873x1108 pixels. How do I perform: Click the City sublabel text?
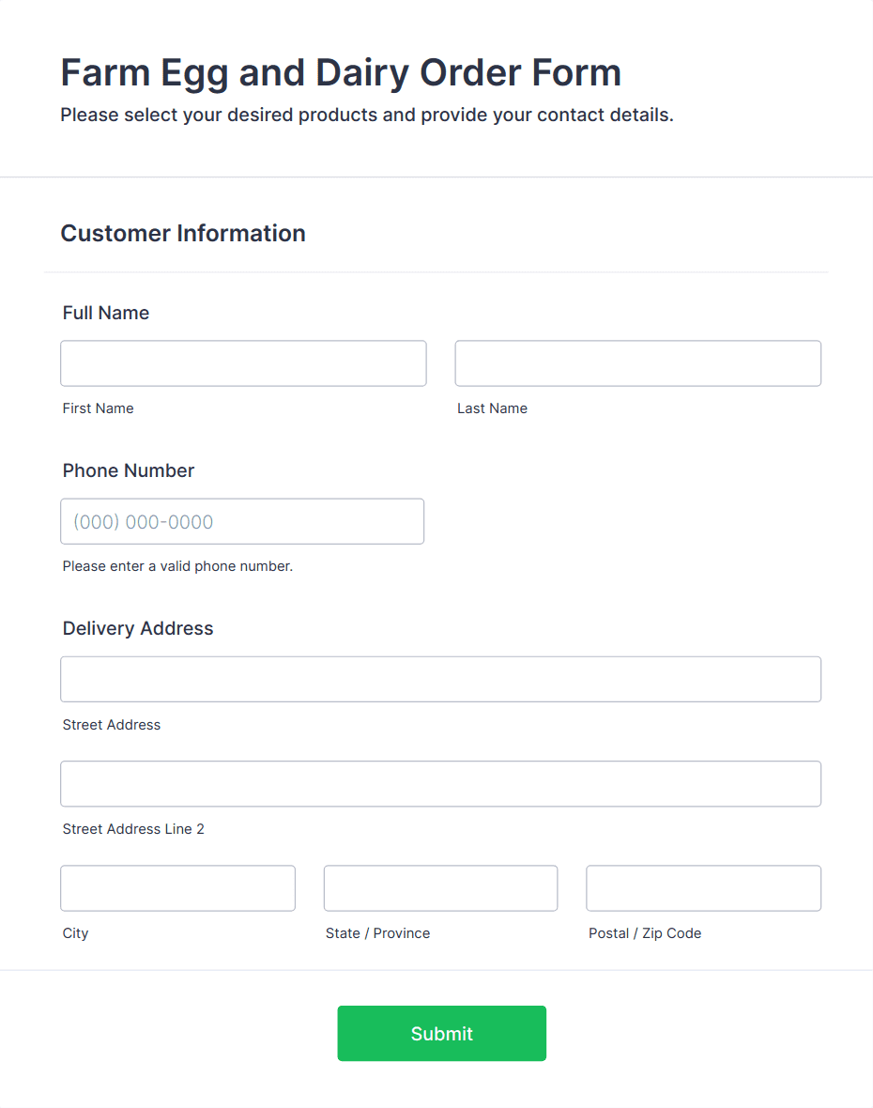point(76,933)
